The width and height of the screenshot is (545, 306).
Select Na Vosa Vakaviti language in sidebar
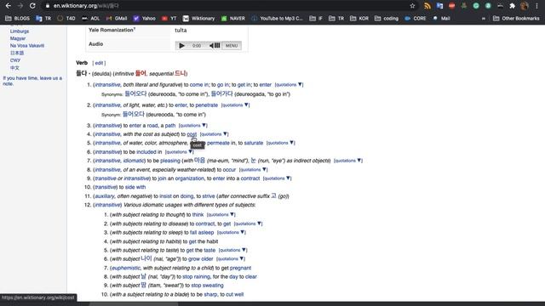pos(27,46)
